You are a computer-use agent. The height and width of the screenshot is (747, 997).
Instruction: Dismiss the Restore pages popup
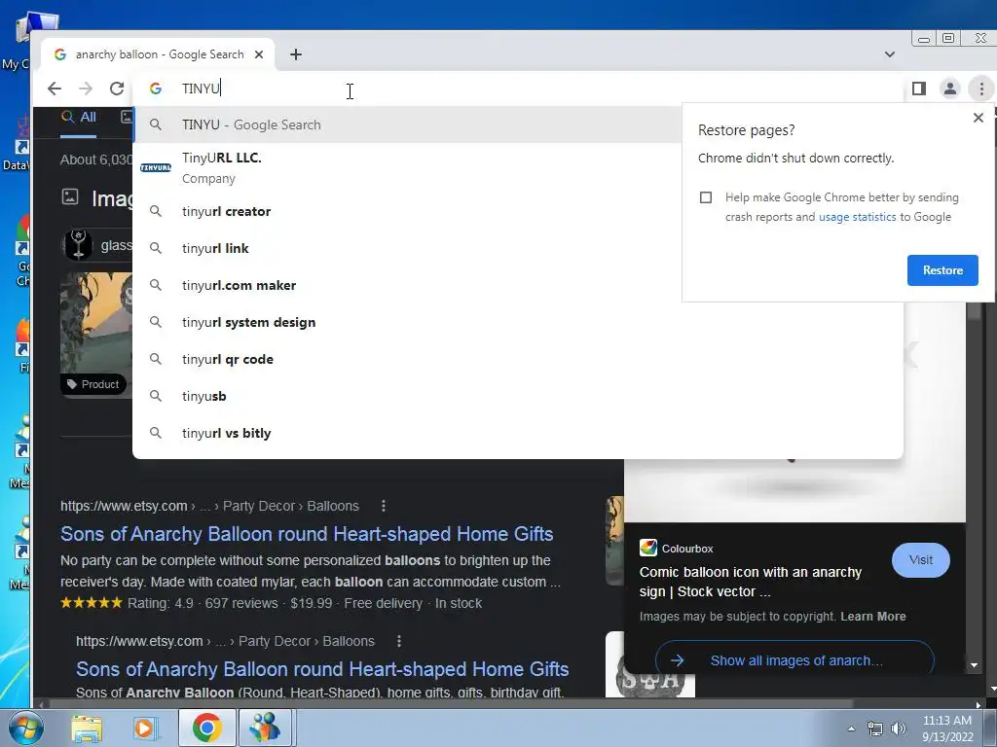pos(978,118)
